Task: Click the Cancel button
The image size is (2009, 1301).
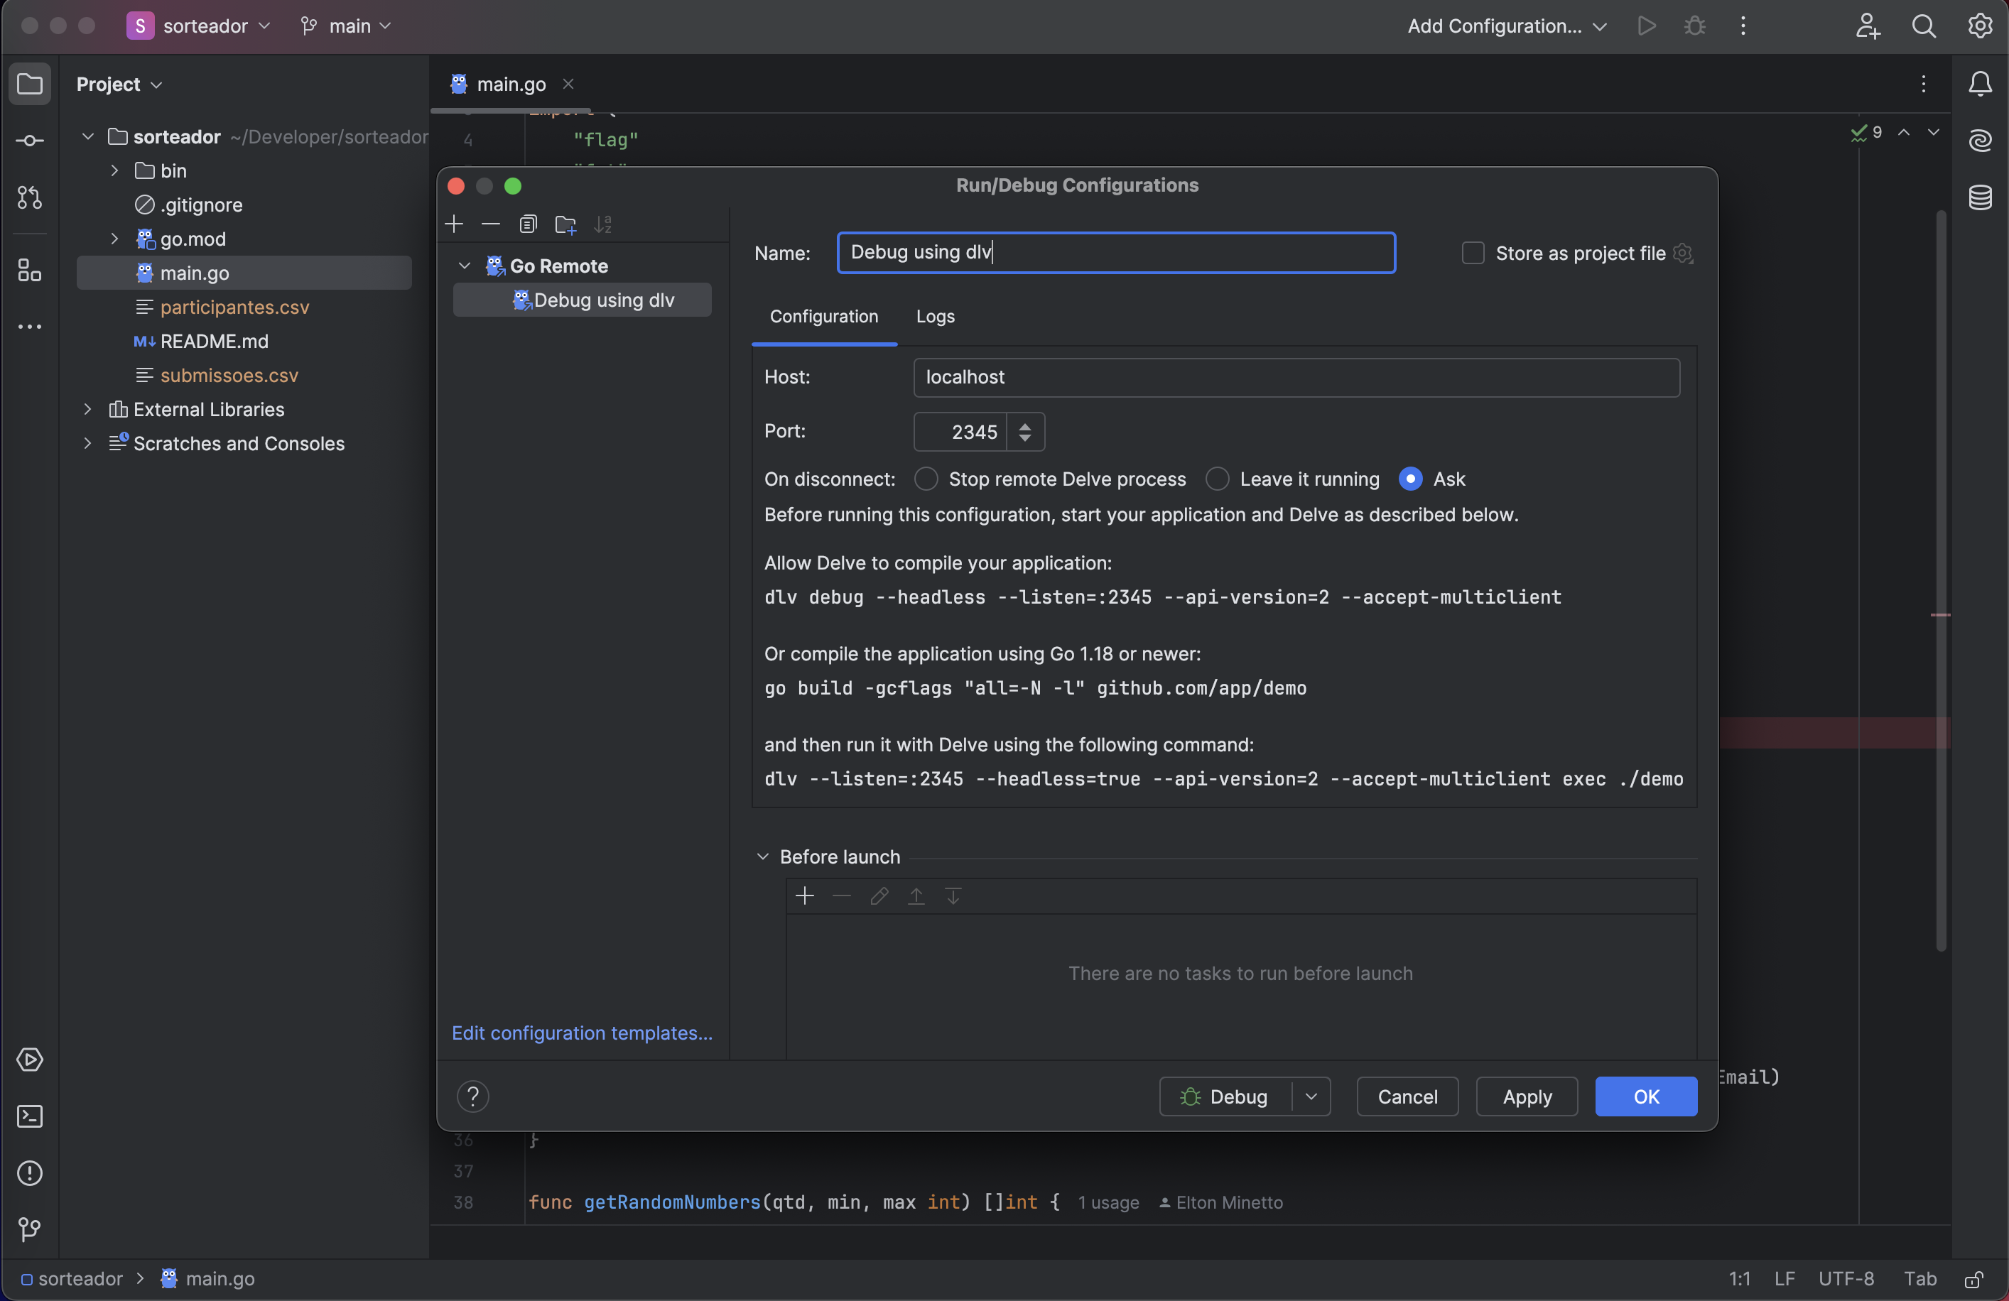Action: pyautogui.click(x=1407, y=1096)
